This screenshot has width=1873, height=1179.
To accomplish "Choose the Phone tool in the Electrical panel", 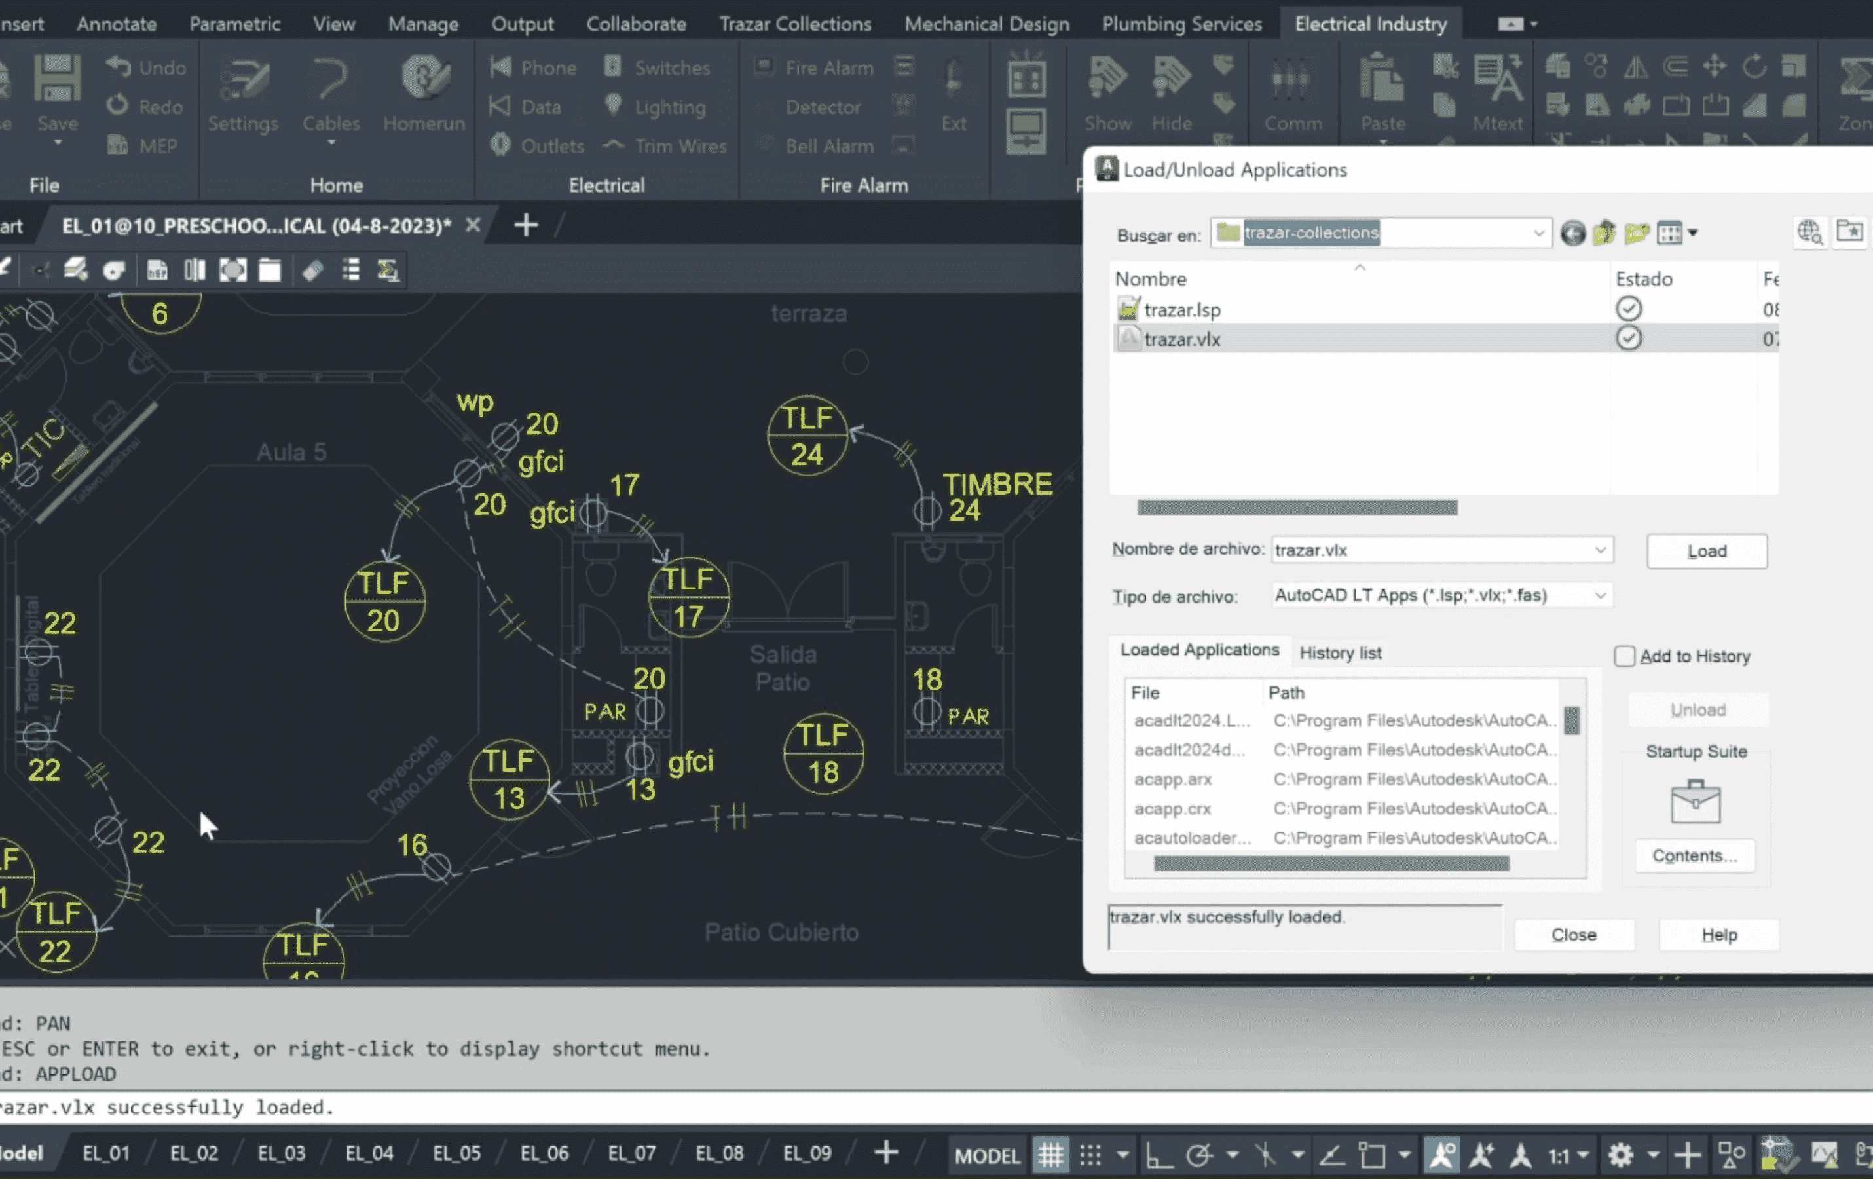I will click(x=534, y=67).
